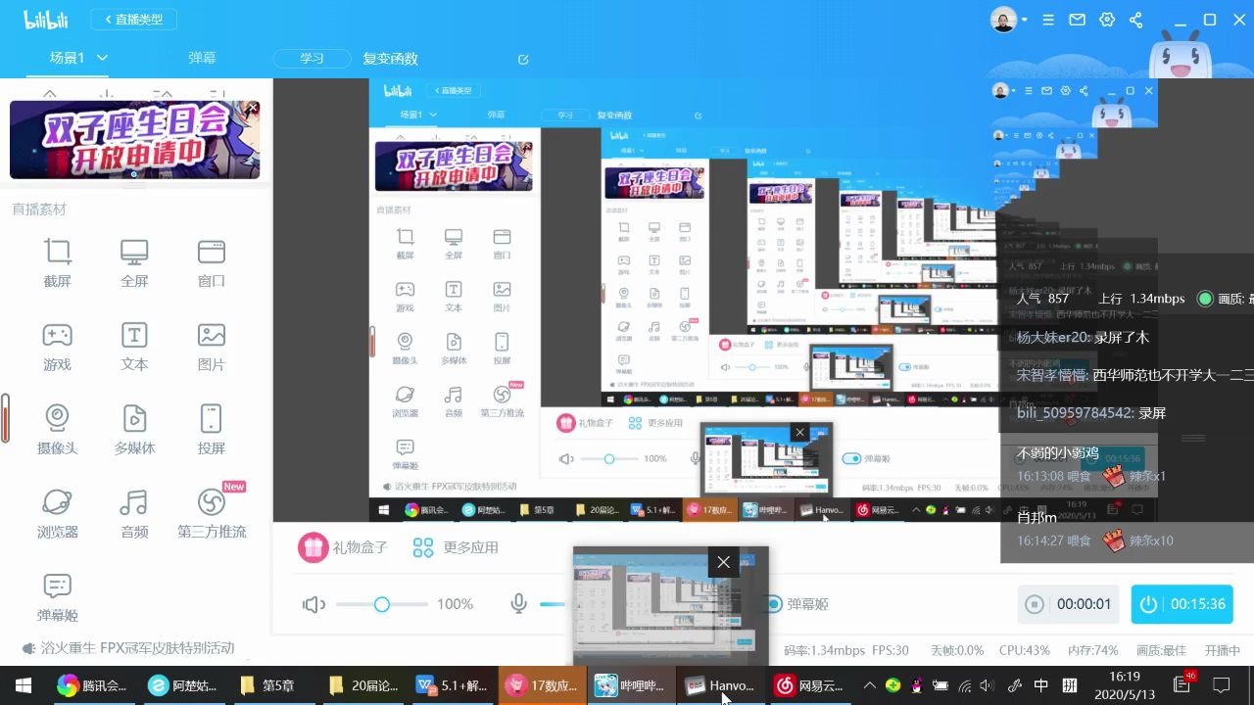
Task: Add a 全屏 full-screen source
Action: click(134, 262)
